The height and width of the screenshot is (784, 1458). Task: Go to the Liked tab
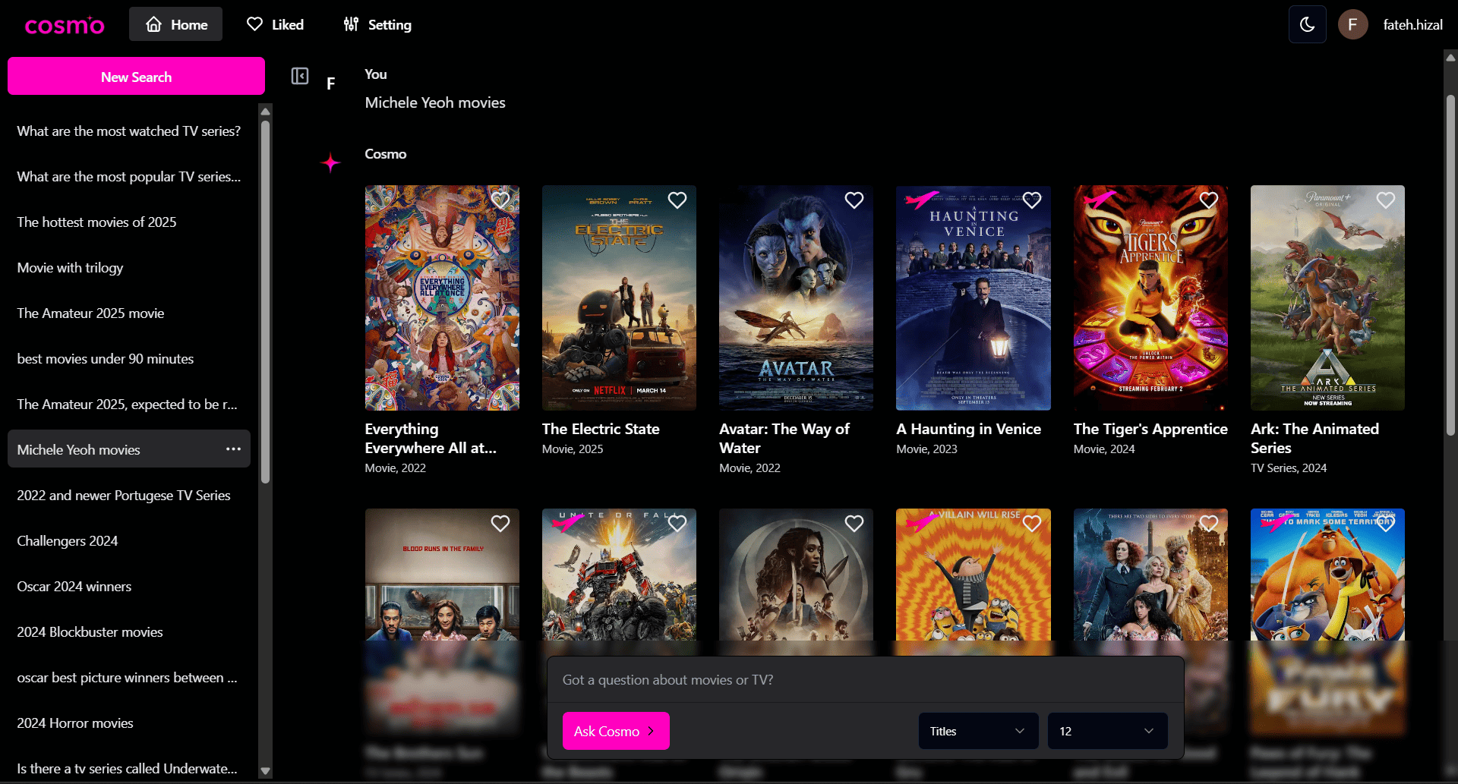click(x=275, y=25)
